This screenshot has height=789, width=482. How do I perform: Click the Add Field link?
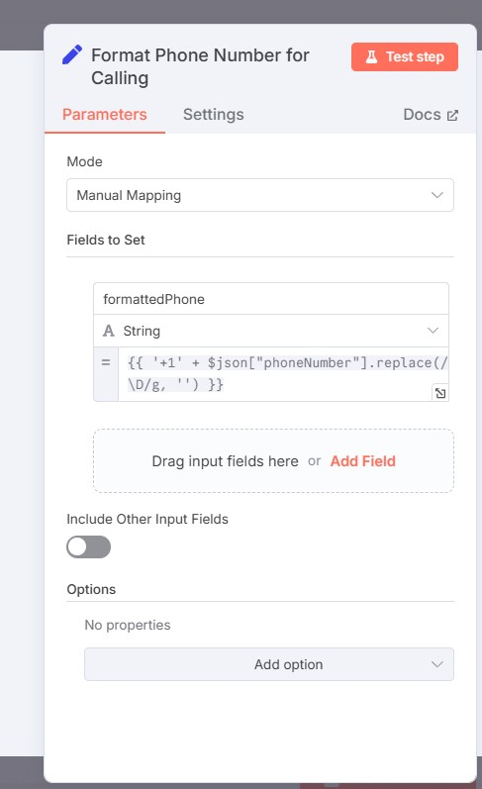tap(363, 461)
